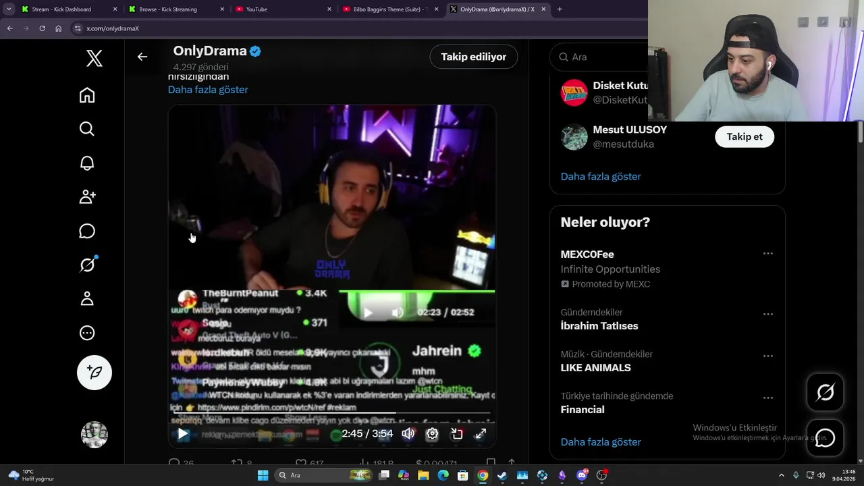
Task: Open options for the MEXC promoted trend
Action: coord(768,254)
